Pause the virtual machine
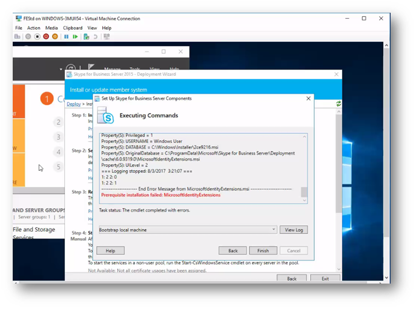Image resolution: width=416 pixels, height=309 pixels. click(67, 36)
